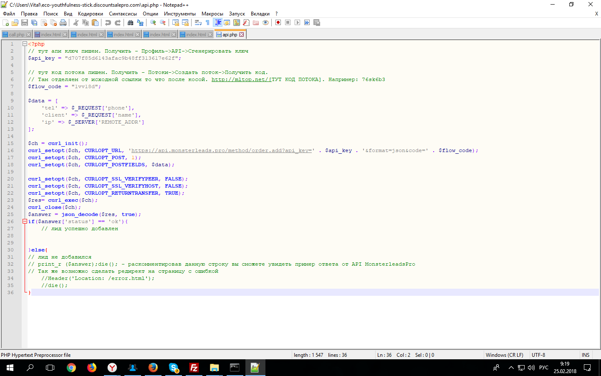Open Folder as Workspace panel icon
This screenshot has width=601, height=376.
coord(256,23)
